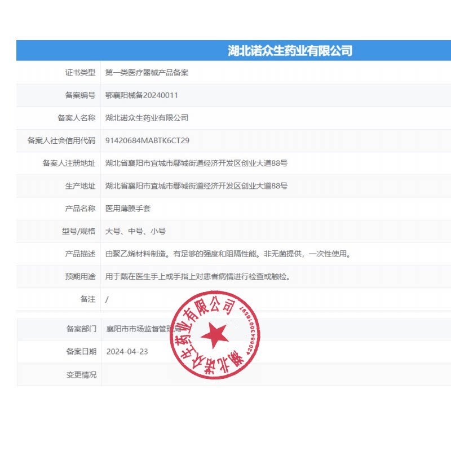
Task: Select the 备案人社会信用代码 label
Action: click(61, 140)
